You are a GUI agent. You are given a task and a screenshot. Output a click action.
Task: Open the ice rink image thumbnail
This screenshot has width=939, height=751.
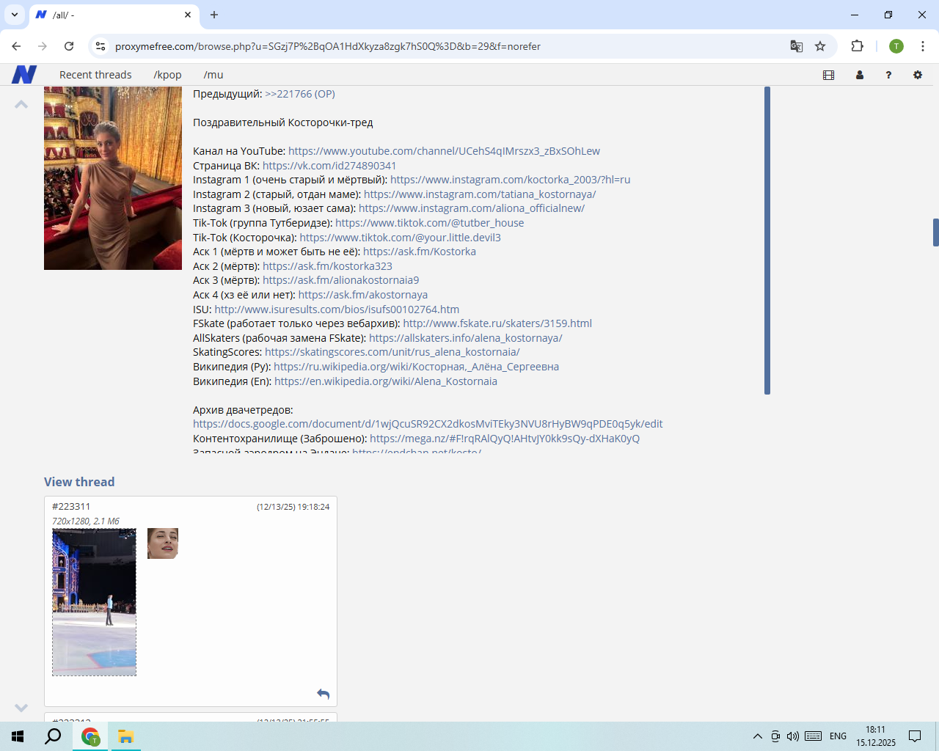[x=94, y=602]
